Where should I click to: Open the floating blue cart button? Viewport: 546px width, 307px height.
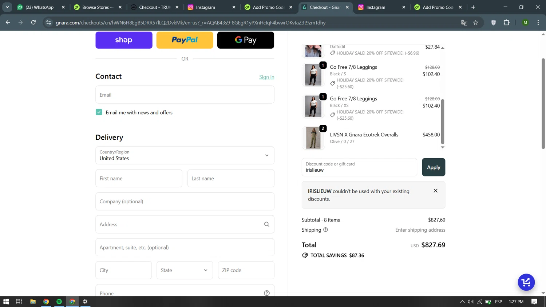pyautogui.click(x=526, y=282)
